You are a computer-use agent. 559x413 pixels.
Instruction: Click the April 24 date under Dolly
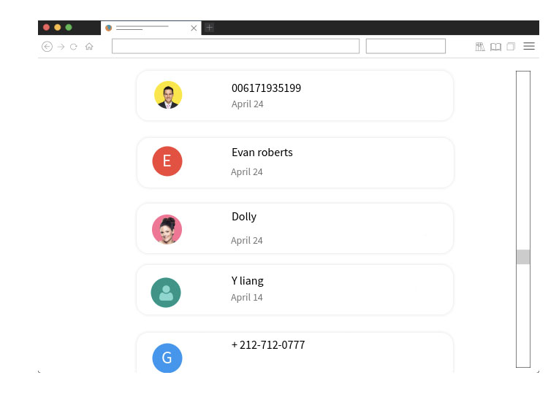247,241
